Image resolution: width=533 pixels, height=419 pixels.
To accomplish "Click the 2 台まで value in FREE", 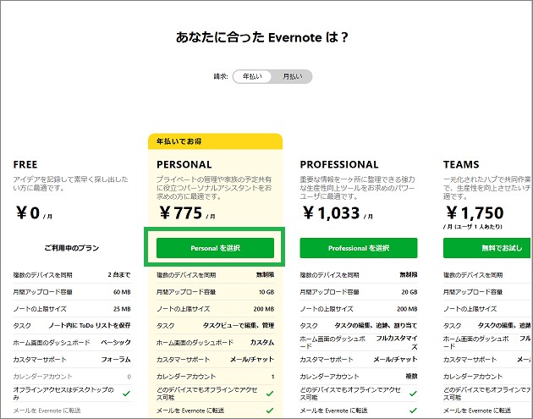I will coord(119,275).
